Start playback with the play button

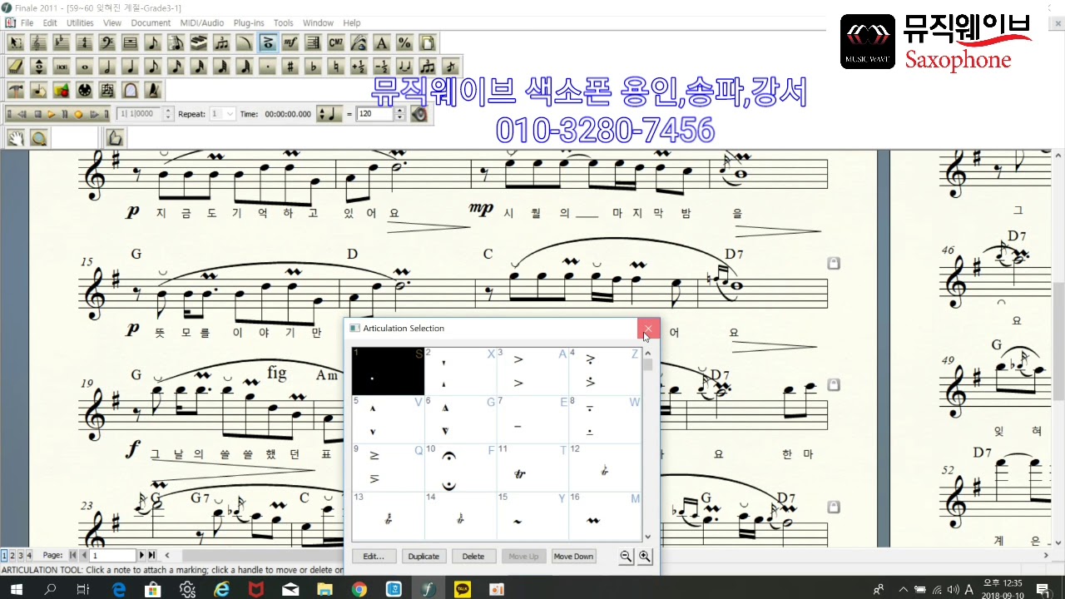click(52, 114)
